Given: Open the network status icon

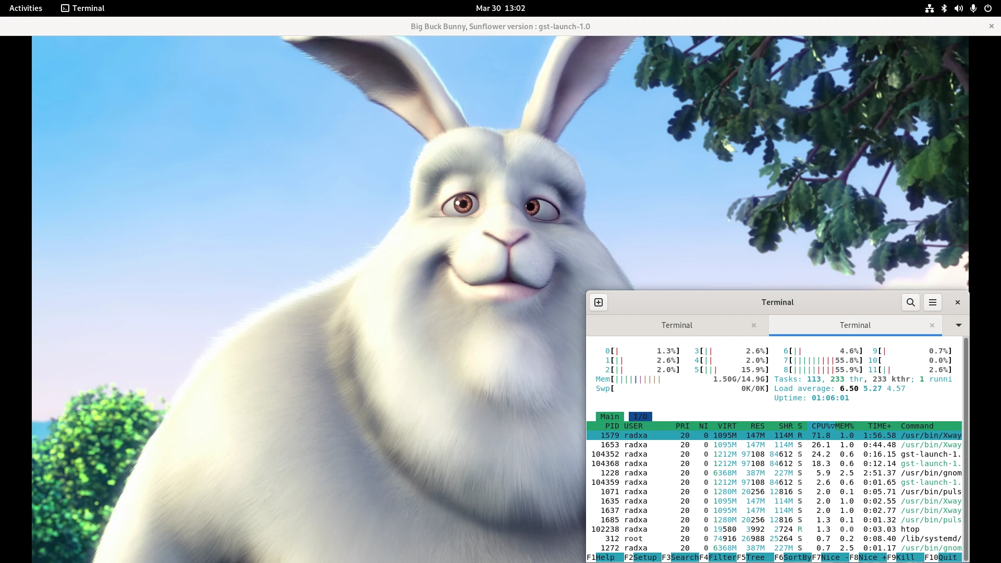Looking at the screenshot, I should 930,8.
